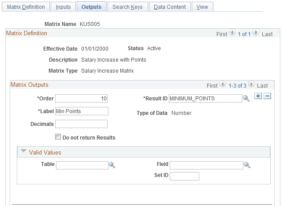The image size is (283, 206).
Task: Go to the Matrix Definition tab
Action: pyautogui.click(x=26, y=7)
